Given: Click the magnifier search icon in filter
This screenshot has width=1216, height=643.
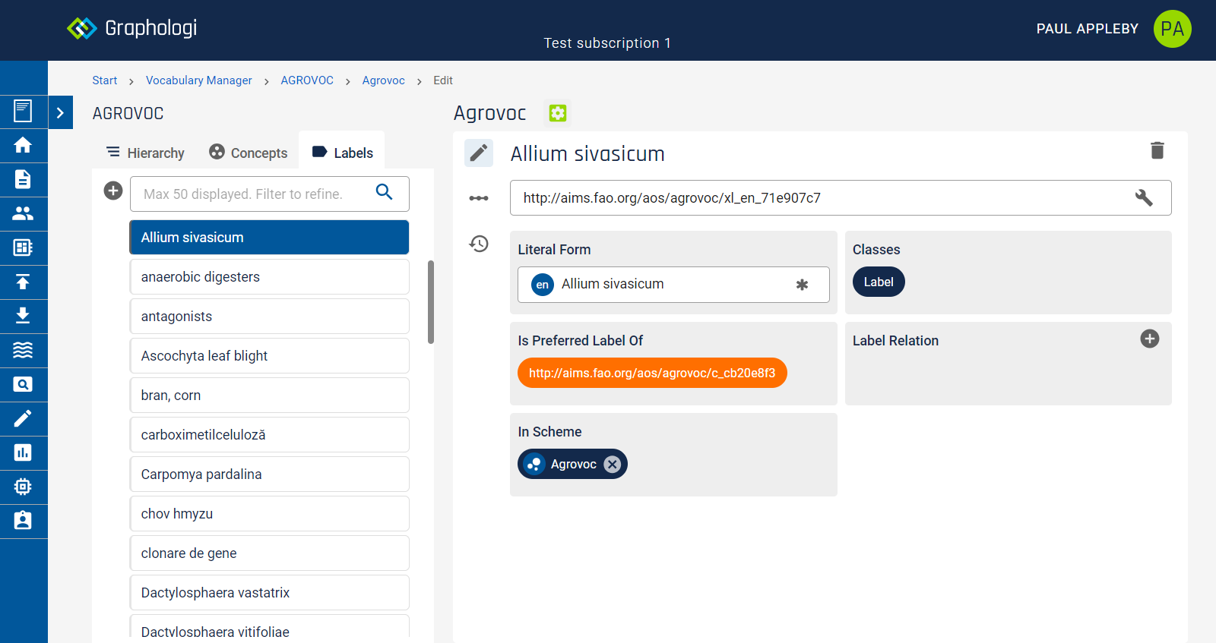Looking at the screenshot, I should coord(385,192).
